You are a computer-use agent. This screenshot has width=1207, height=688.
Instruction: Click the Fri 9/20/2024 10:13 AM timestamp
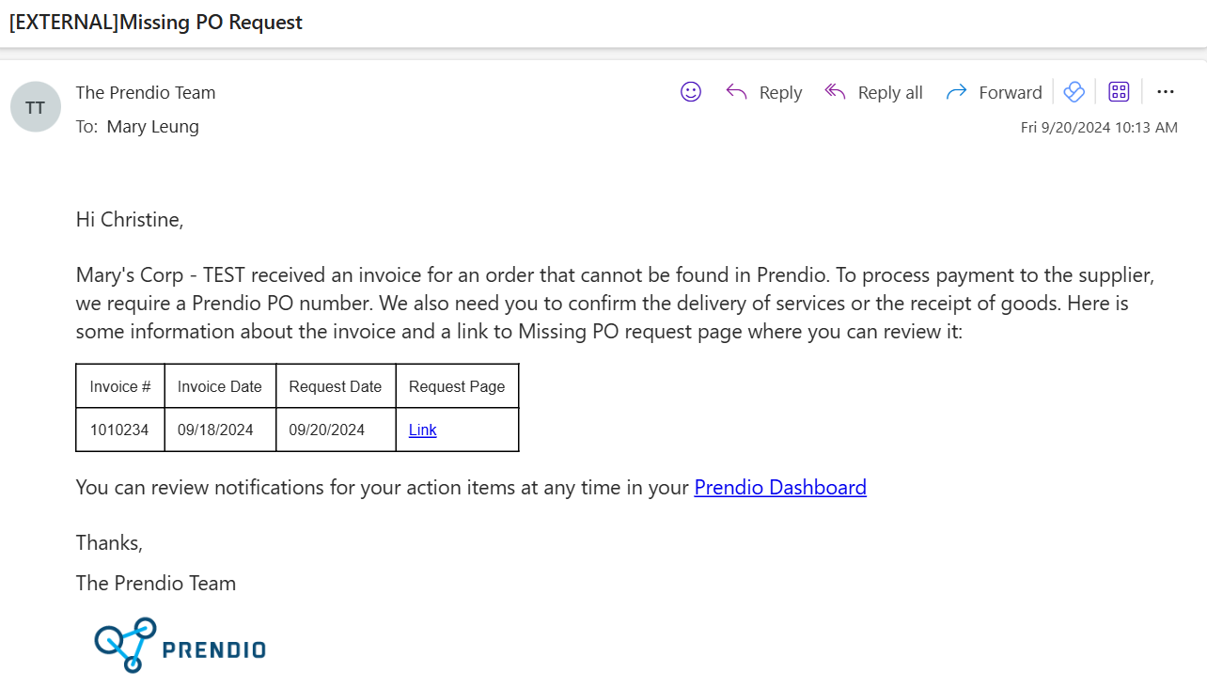coord(1099,127)
